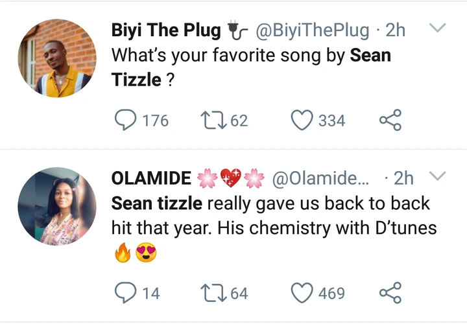Expand the dropdown arrow on OLAMIDE's tweet
Image resolution: width=467 pixels, height=324 pixels.
pyautogui.click(x=438, y=176)
